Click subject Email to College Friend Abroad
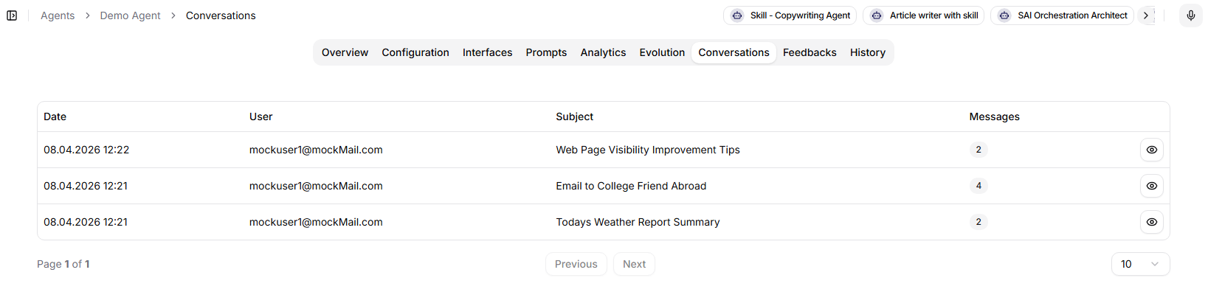This screenshot has width=1208, height=292. tap(631, 186)
